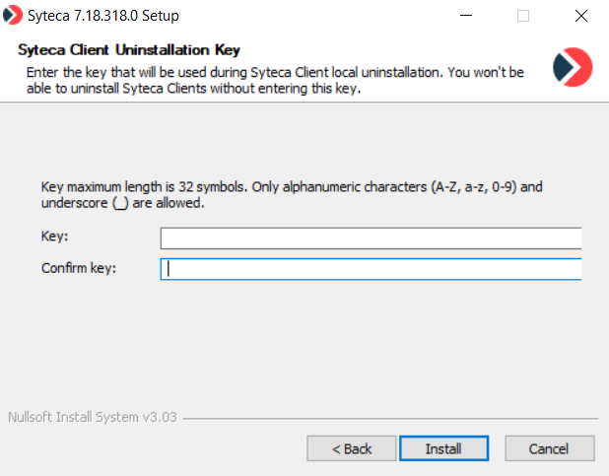The height and width of the screenshot is (476, 609).
Task: Cancel the Syteca setup
Action: click(549, 448)
